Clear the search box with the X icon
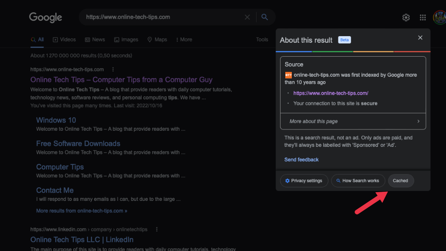Viewport: 446px width, 251px height. tap(247, 17)
